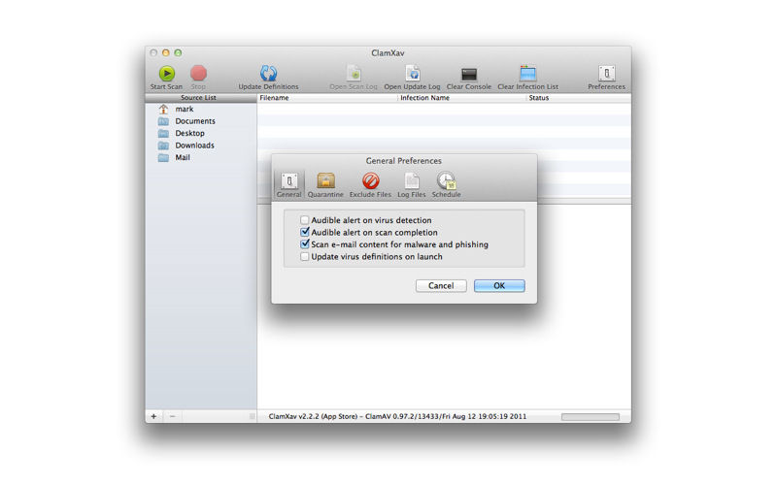This screenshot has width=777, height=485.
Task: Enable update virus definitions on launch
Action: [x=304, y=256]
